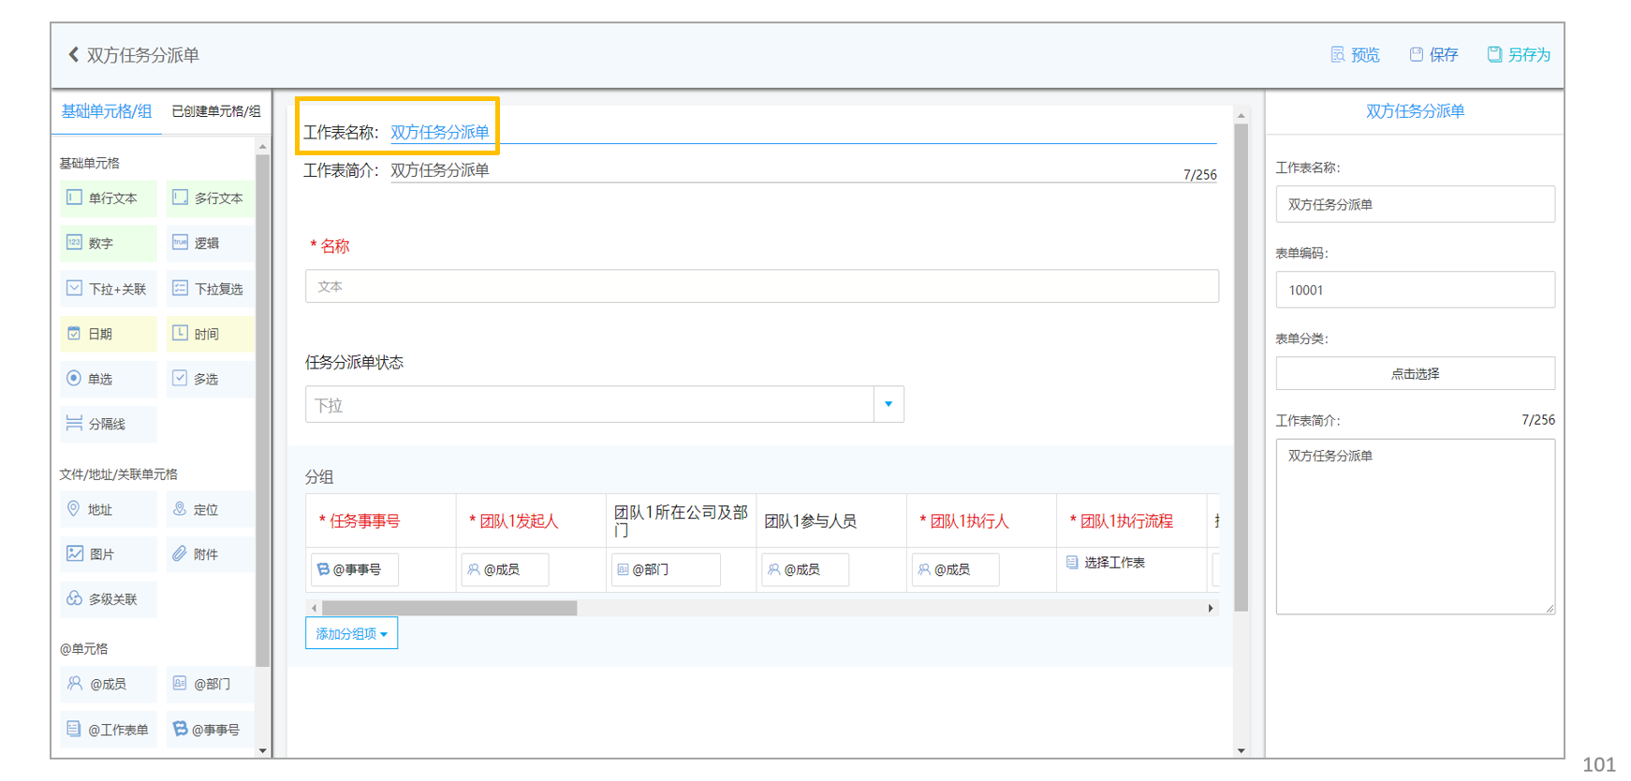Click the 另存为 save-as icon
Image resolution: width=1631 pixels, height=781 pixels.
click(x=1494, y=54)
